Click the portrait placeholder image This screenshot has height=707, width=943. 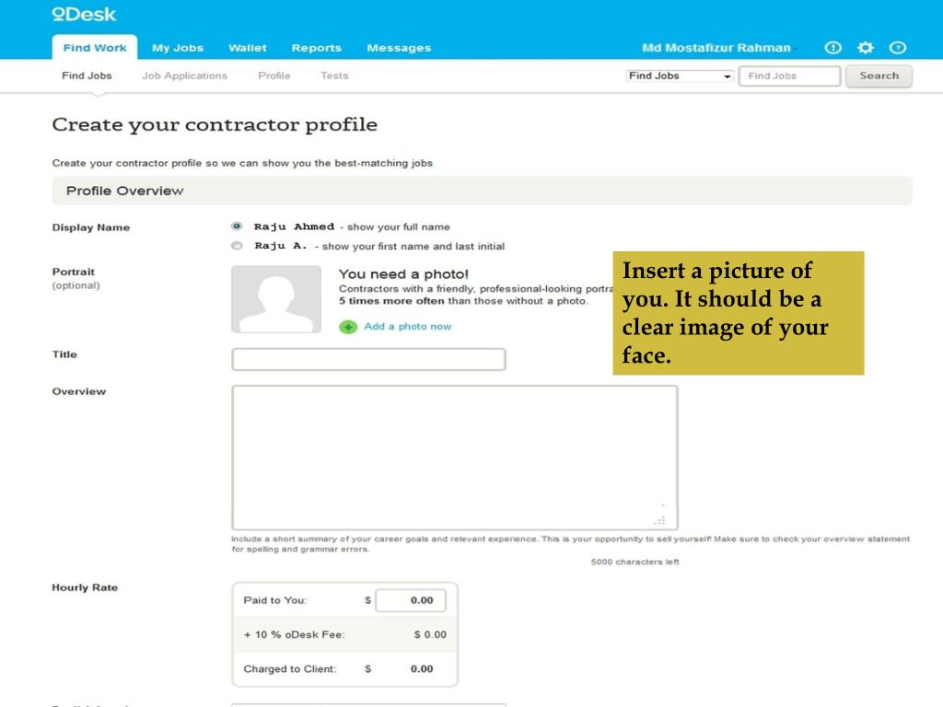tap(276, 299)
